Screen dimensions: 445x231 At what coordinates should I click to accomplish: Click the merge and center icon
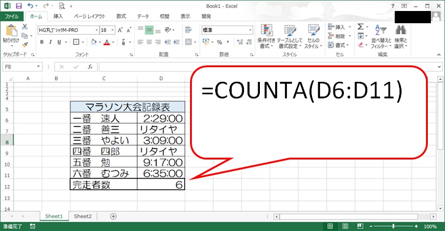[x=188, y=42]
